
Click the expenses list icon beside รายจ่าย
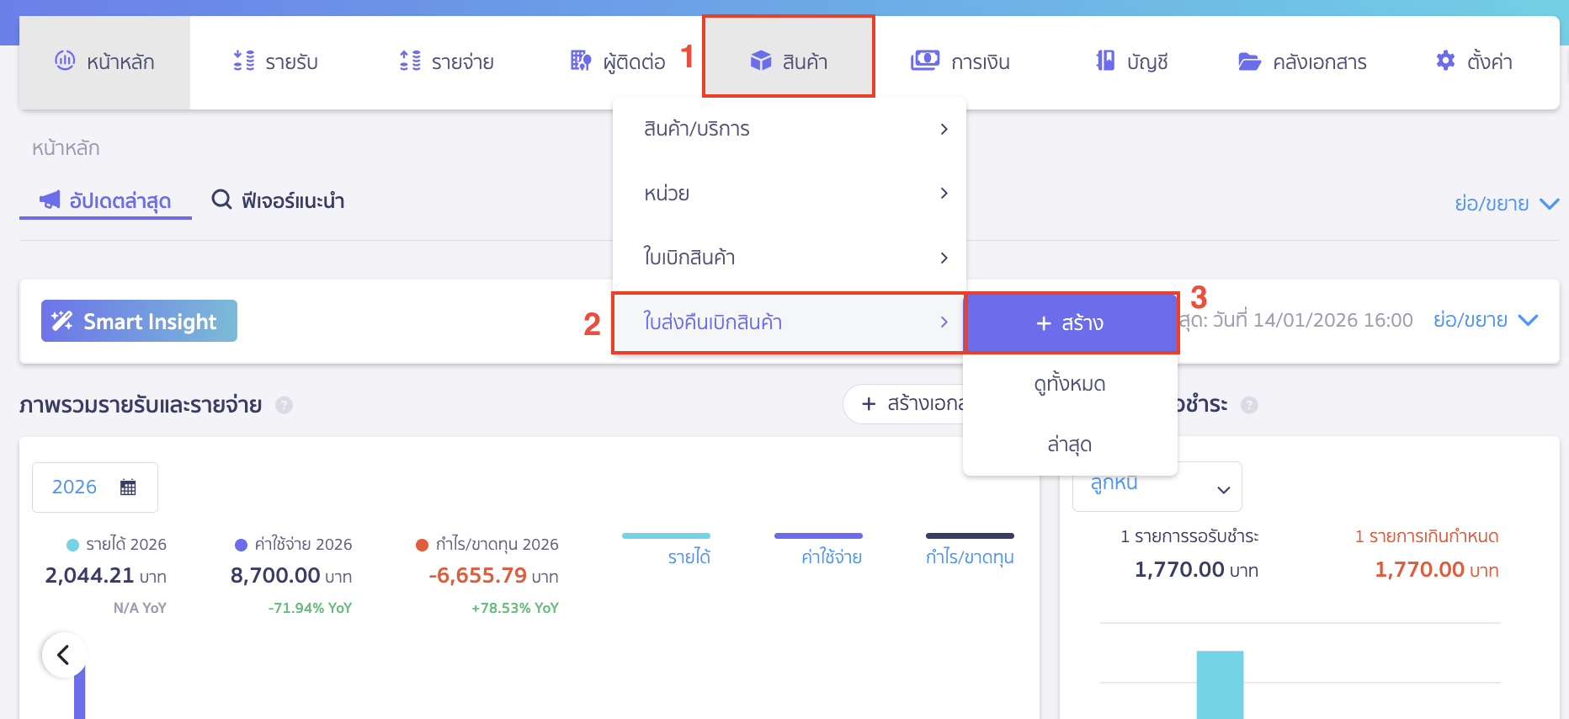(x=410, y=61)
